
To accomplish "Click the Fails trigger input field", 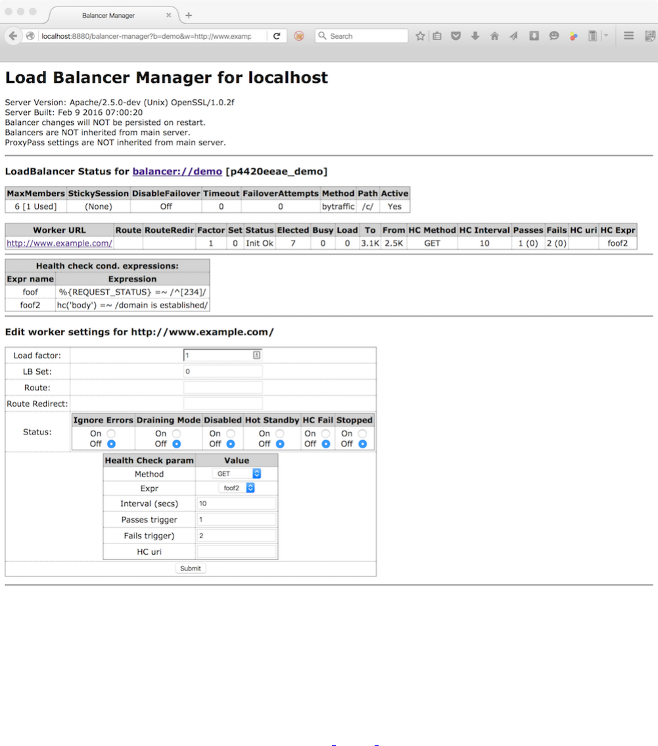I will pos(237,536).
